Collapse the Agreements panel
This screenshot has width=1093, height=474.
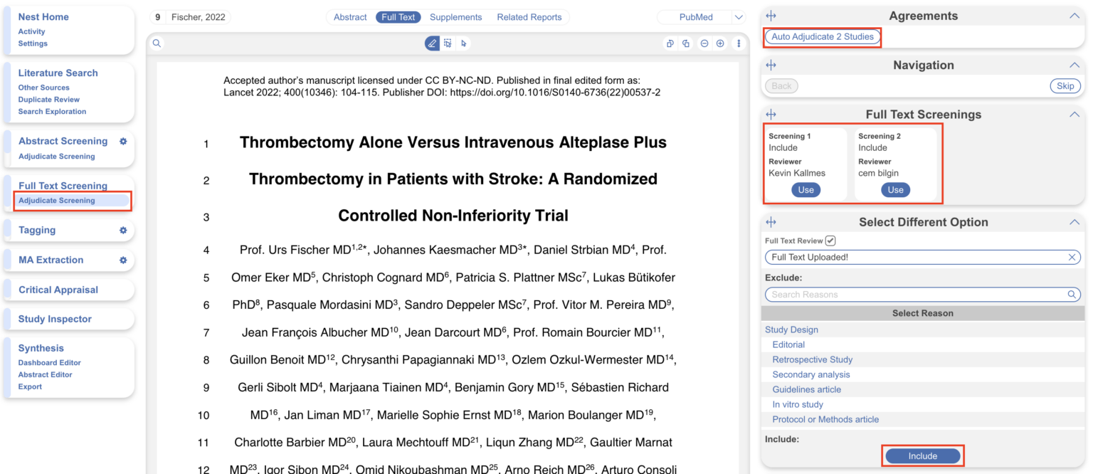(1074, 16)
